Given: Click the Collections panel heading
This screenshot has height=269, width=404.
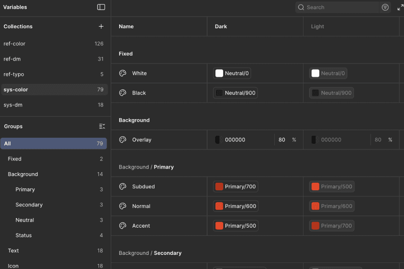Looking at the screenshot, I should click(x=18, y=27).
